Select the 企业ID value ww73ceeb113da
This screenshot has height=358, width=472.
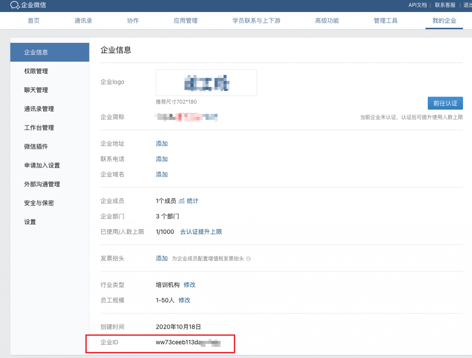pyautogui.click(x=188, y=342)
